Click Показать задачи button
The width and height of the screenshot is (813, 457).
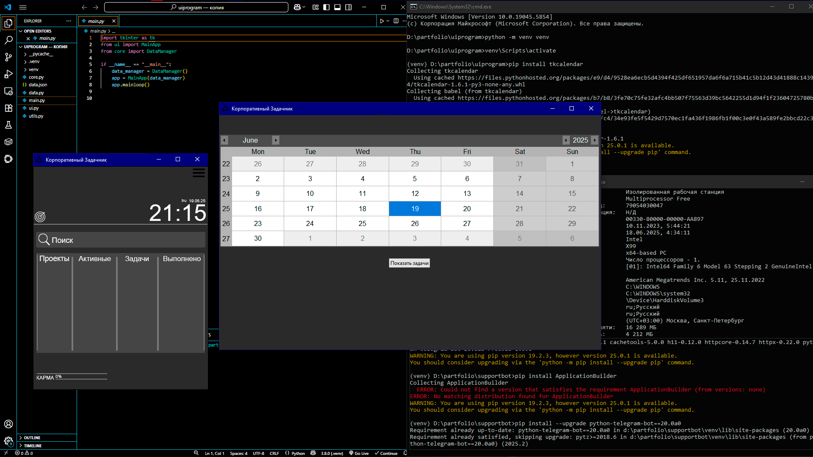pyautogui.click(x=409, y=263)
